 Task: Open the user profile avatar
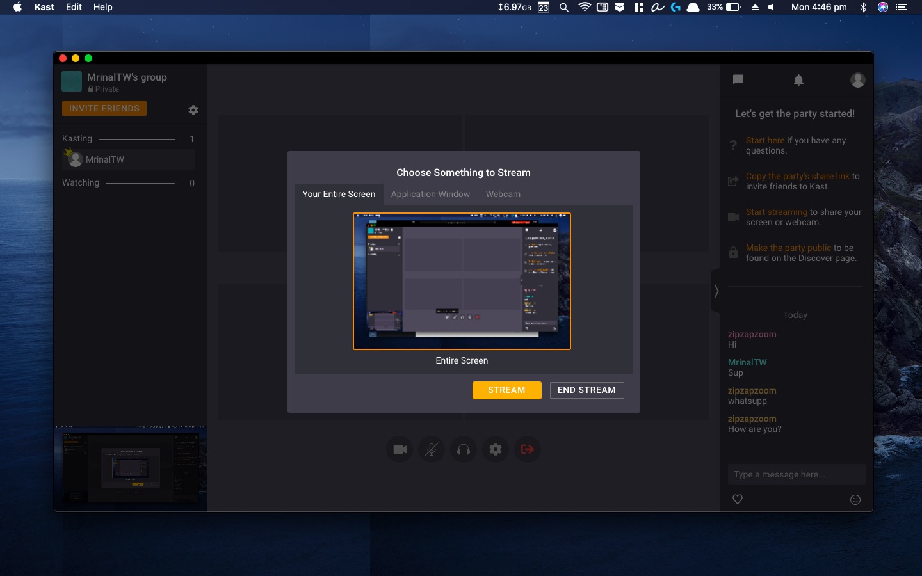pos(857,80)
